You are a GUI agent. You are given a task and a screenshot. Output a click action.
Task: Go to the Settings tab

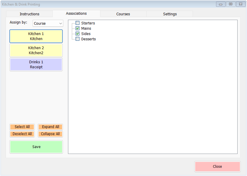(170, 14)
